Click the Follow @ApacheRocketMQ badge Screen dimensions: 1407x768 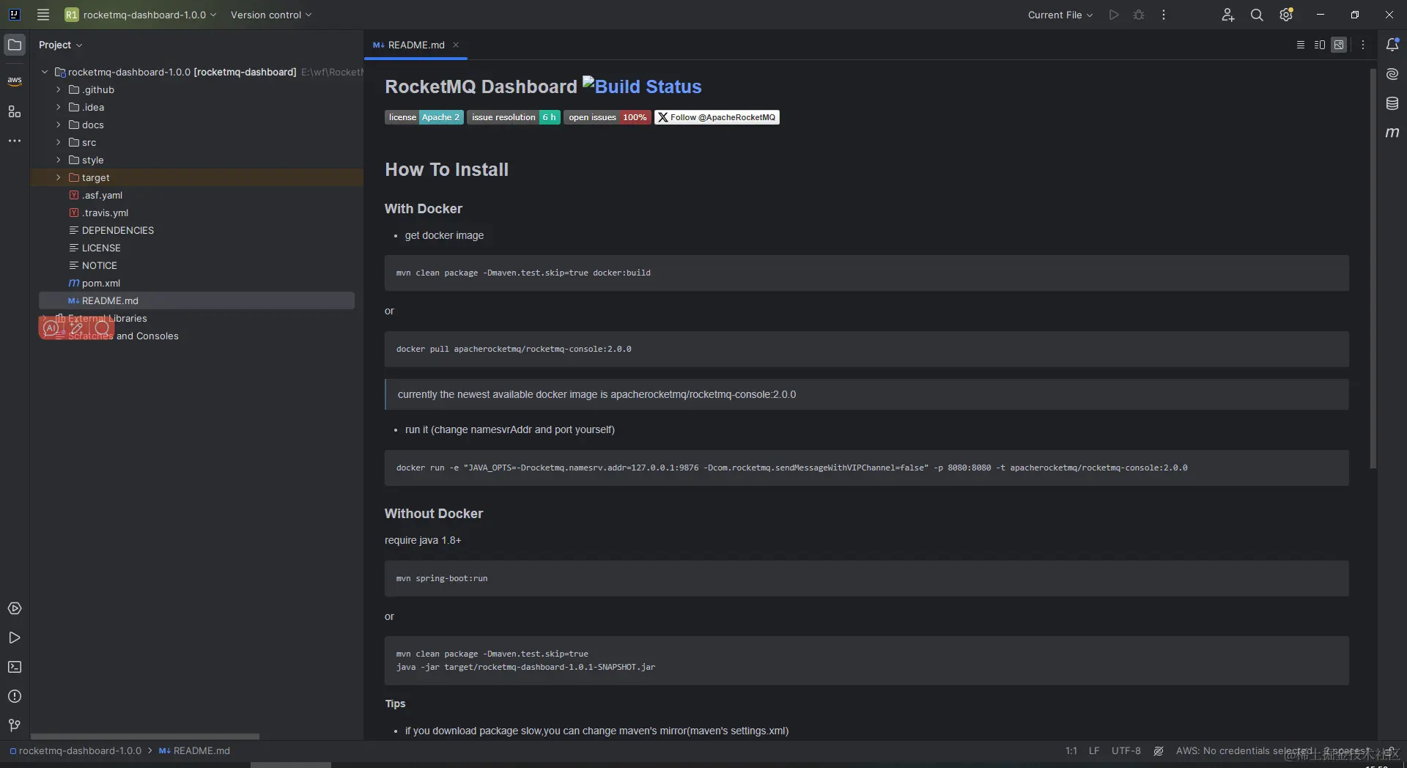[717, 117]
